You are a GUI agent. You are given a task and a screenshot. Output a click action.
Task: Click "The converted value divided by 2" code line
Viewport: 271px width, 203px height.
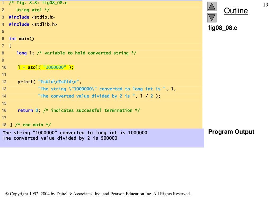tap(99, 96)
